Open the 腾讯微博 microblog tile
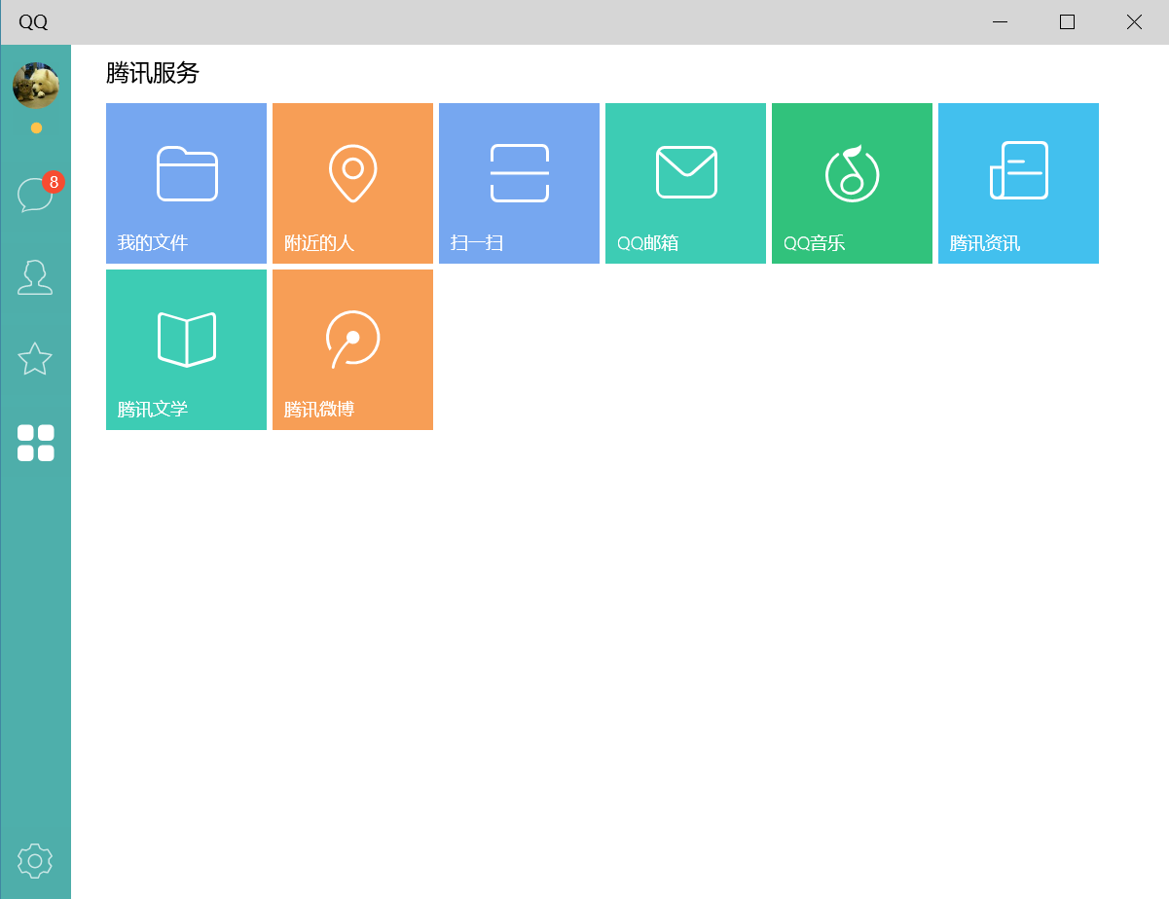The image size is (1169, 899). [x=352, y=349]
